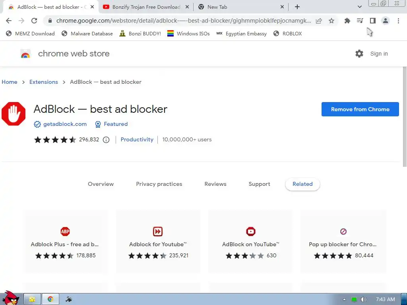Click the address bar URL field

point(183,21)
